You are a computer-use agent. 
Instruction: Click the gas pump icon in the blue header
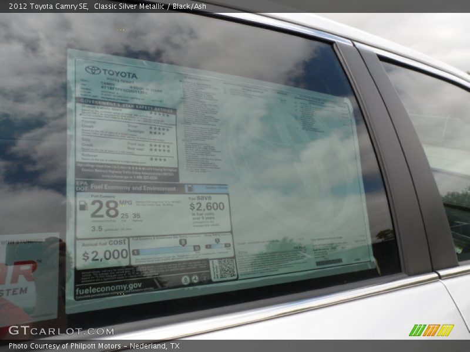190,187
